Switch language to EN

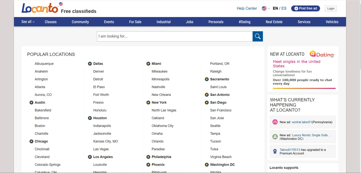[x=275, y=8]
